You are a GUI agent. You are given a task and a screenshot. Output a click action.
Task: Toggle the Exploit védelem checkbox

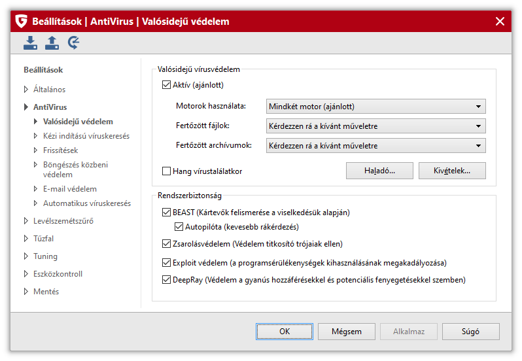tap(166, 263)
